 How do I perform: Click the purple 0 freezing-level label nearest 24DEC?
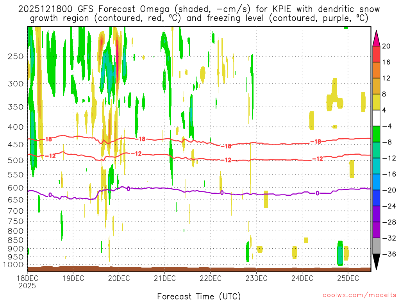317,193
